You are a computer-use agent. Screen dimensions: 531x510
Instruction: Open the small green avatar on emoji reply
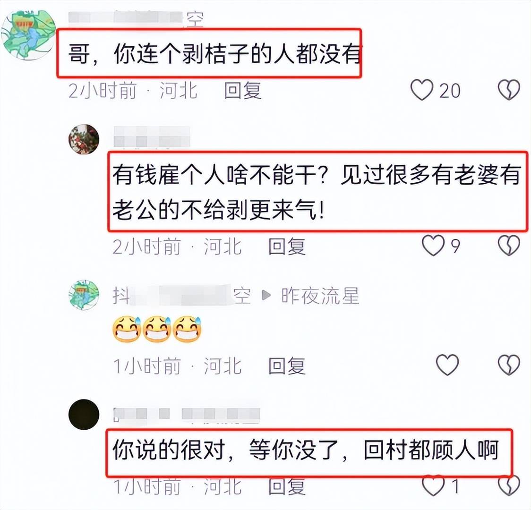tap(84, 295)
